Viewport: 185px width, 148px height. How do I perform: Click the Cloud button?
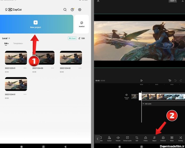pos(72,38)
